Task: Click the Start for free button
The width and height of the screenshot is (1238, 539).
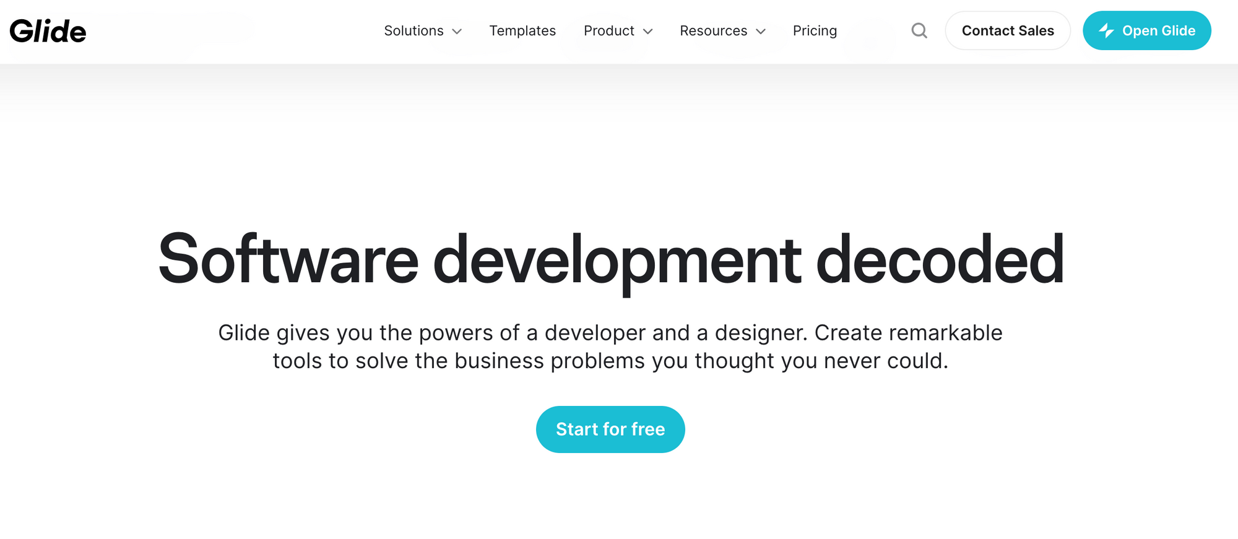Action: 610,429
